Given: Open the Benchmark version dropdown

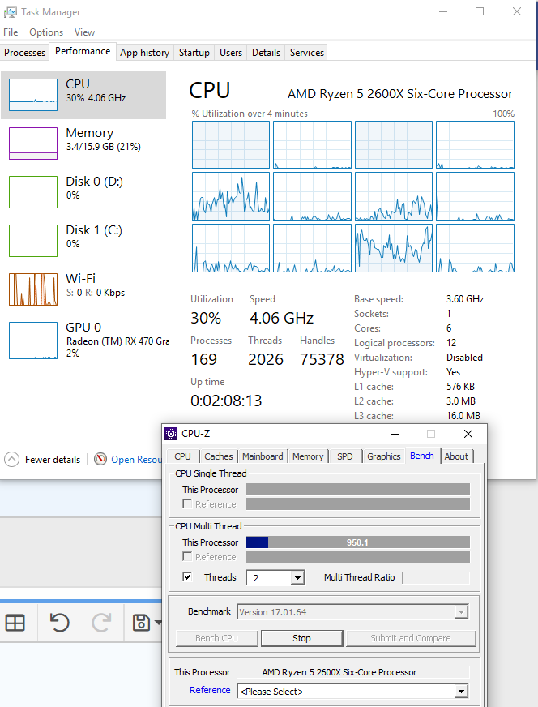Looking at the screenshot, I should click(460, 612).
